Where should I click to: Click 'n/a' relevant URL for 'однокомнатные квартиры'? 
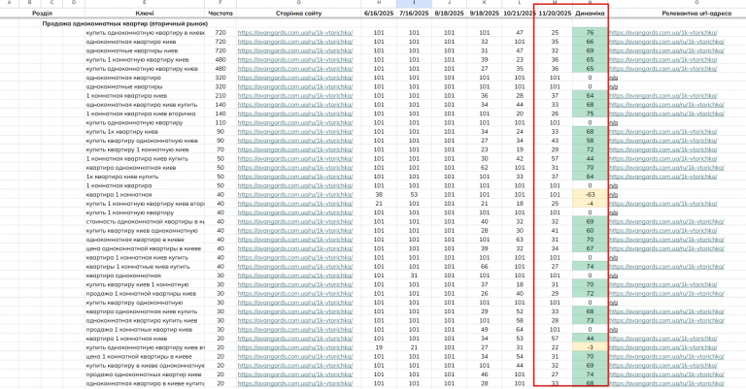[614, 87]
